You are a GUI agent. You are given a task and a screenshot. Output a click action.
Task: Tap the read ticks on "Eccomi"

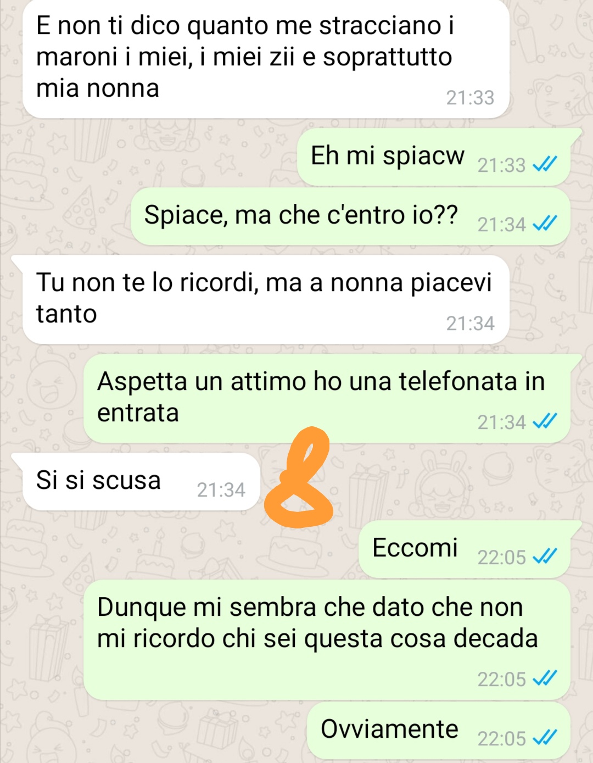[545, 556]
